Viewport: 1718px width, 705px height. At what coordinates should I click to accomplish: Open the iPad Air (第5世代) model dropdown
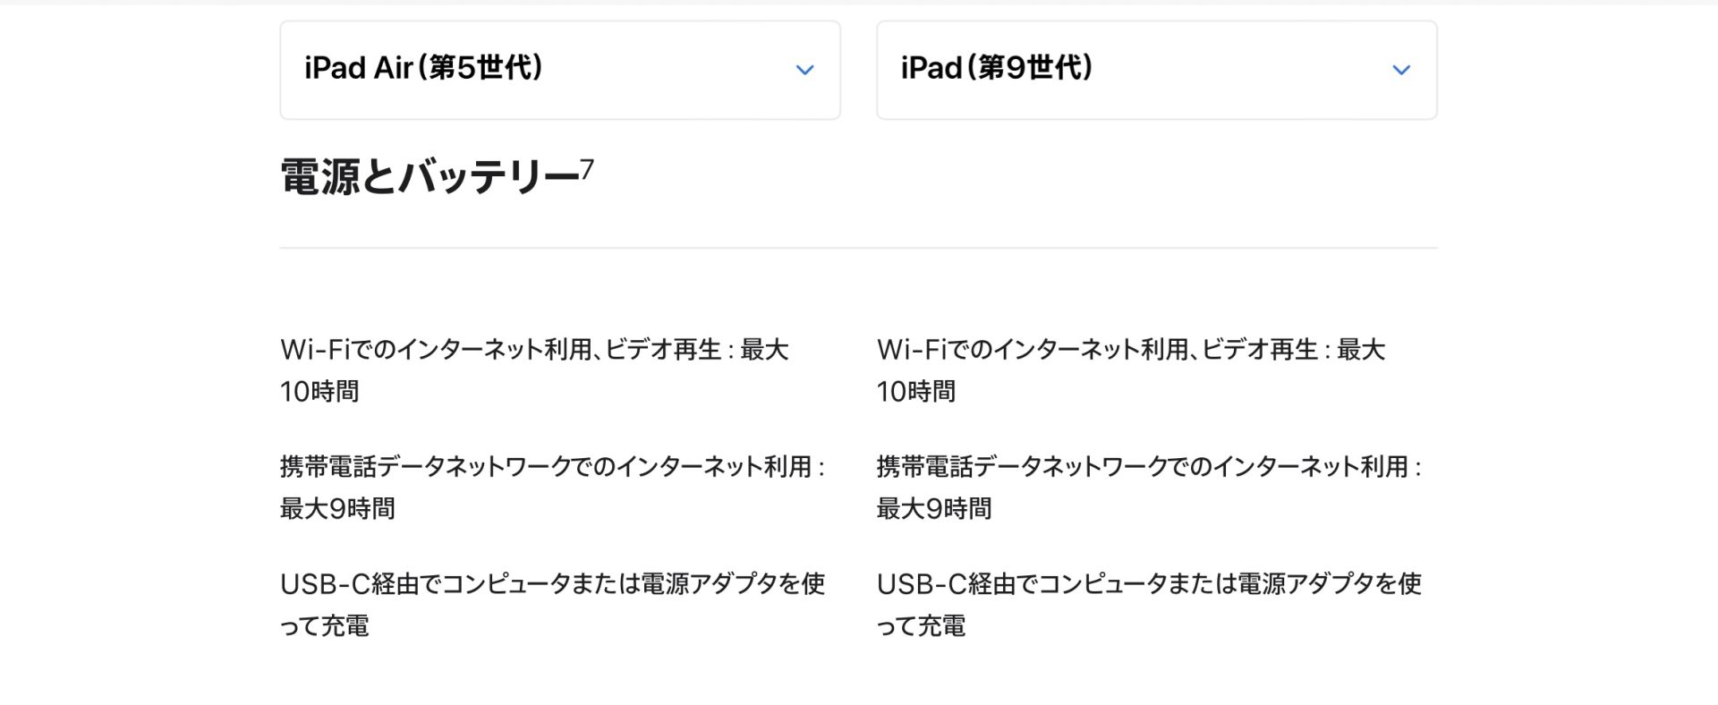click(x=559, y=70)
